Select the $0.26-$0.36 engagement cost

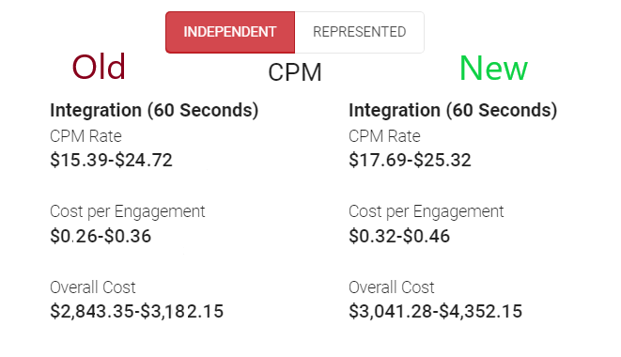[x=101, y=236]
